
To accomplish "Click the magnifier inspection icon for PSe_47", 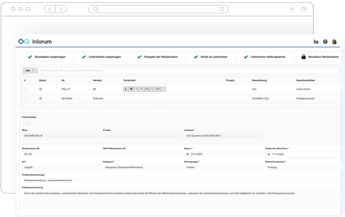I will point(142,89).
